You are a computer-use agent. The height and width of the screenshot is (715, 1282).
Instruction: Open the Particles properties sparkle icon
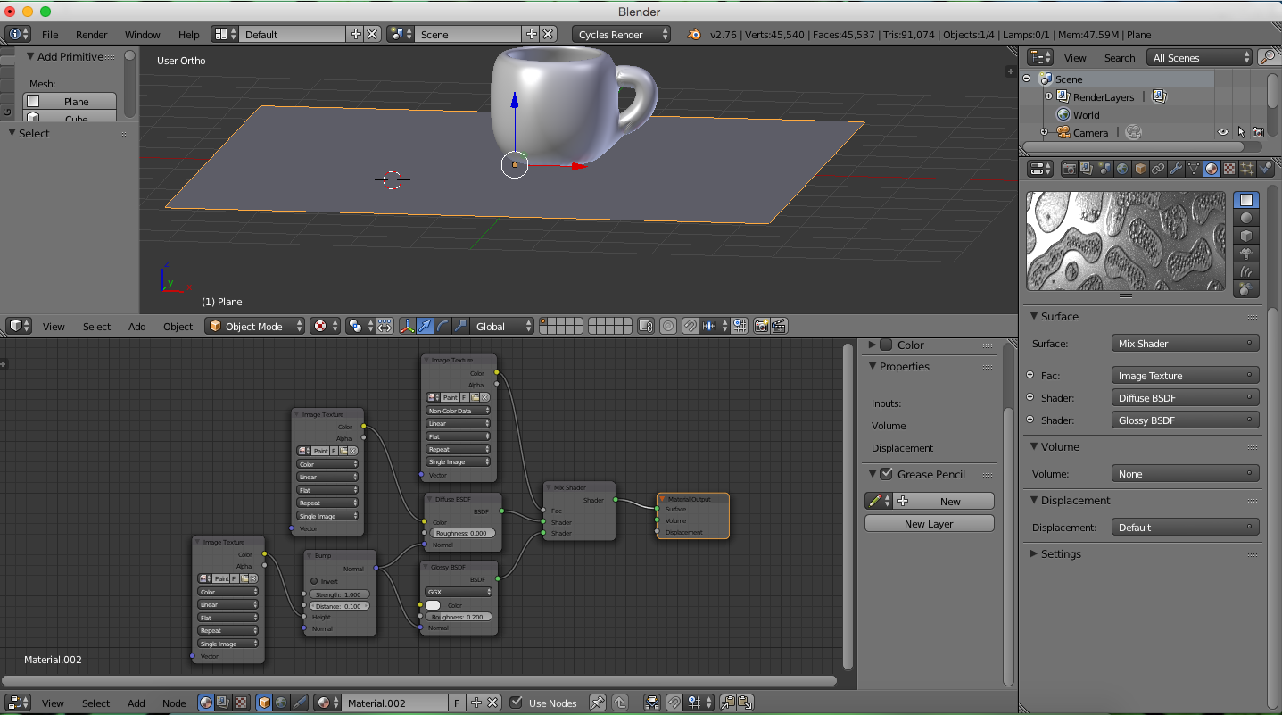(x=1247, y=168)
